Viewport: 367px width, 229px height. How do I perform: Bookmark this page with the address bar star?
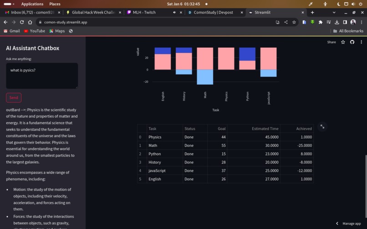(x=294, y=22)
